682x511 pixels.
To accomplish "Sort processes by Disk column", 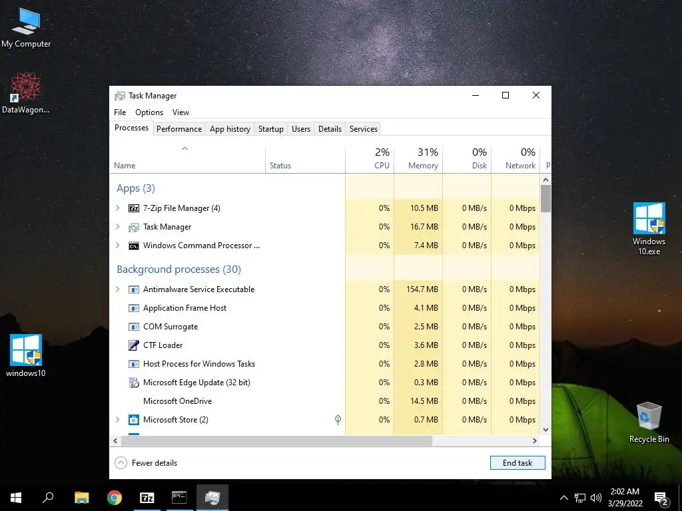I will [x=467, y=160].
